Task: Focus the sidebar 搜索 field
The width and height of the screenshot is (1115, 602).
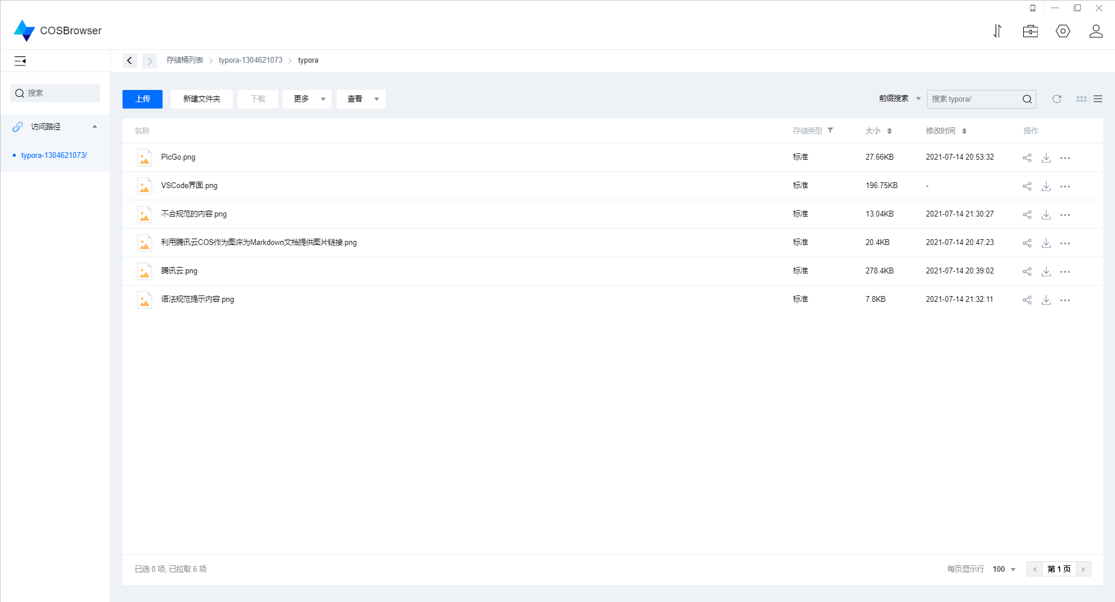Action: (x=55, y=93)
